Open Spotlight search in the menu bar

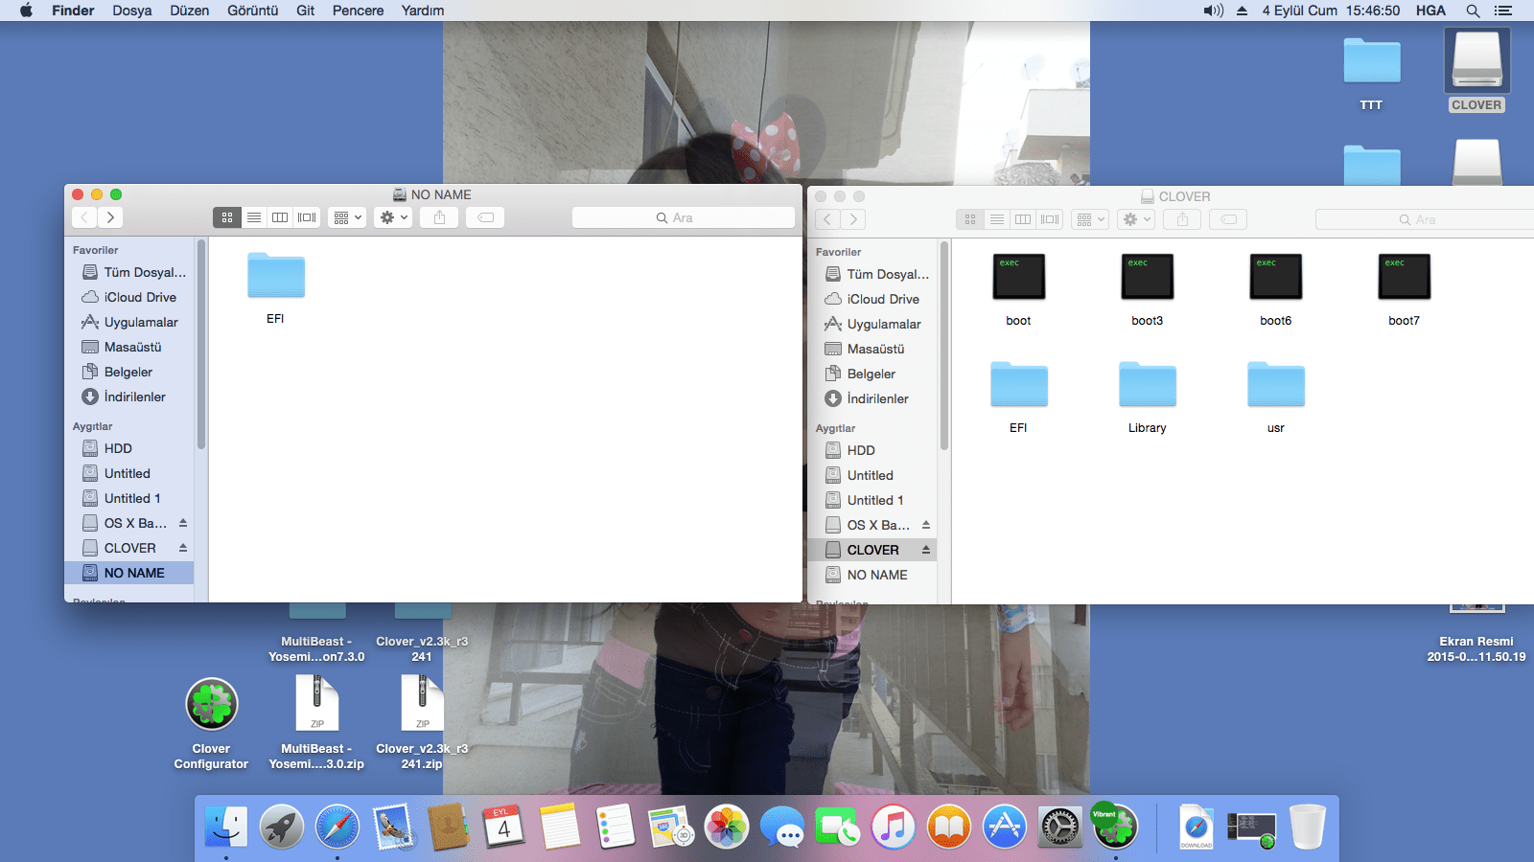click(x=1473, y=11)
